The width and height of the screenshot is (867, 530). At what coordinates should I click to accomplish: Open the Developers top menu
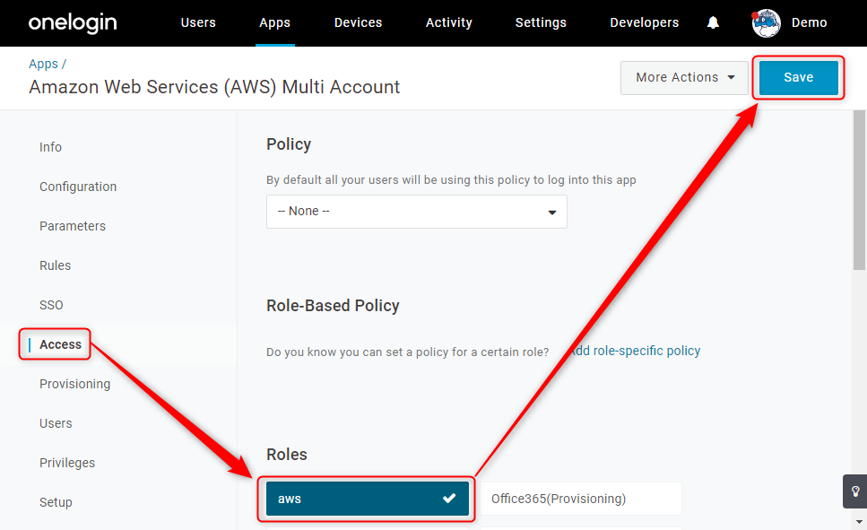click(x=644, y=22)
